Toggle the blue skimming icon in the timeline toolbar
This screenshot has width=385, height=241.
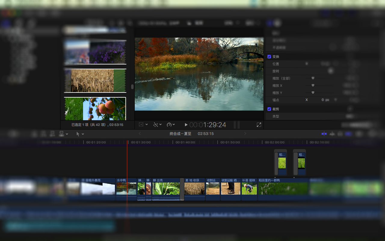(324, 134)
